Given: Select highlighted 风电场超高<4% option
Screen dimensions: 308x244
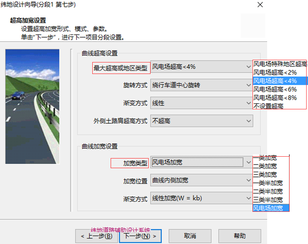Looking at the screenshot, I should coord(275,80).
